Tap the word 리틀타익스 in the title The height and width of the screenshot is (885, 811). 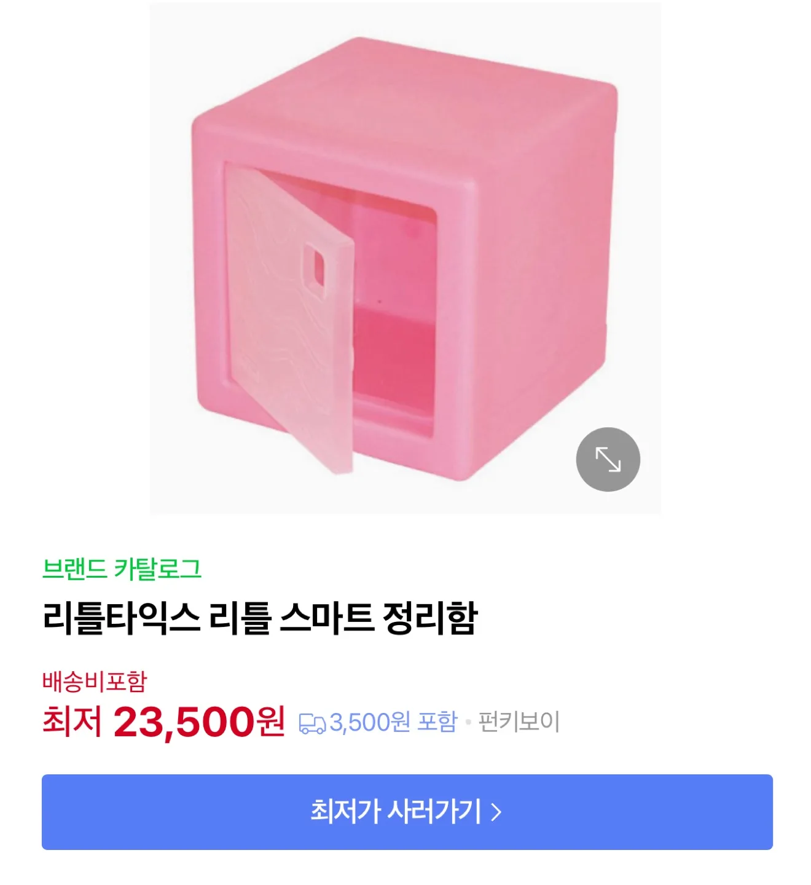(121, 618)
